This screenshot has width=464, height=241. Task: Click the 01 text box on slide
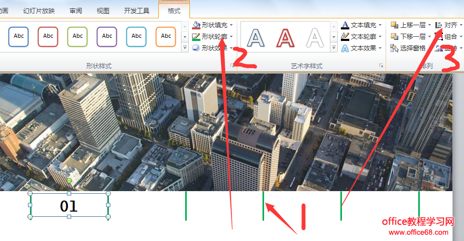[x=69, y=206]
